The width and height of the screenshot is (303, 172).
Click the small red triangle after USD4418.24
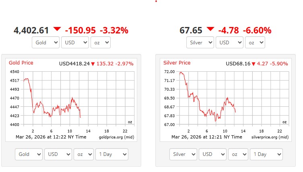93,64
